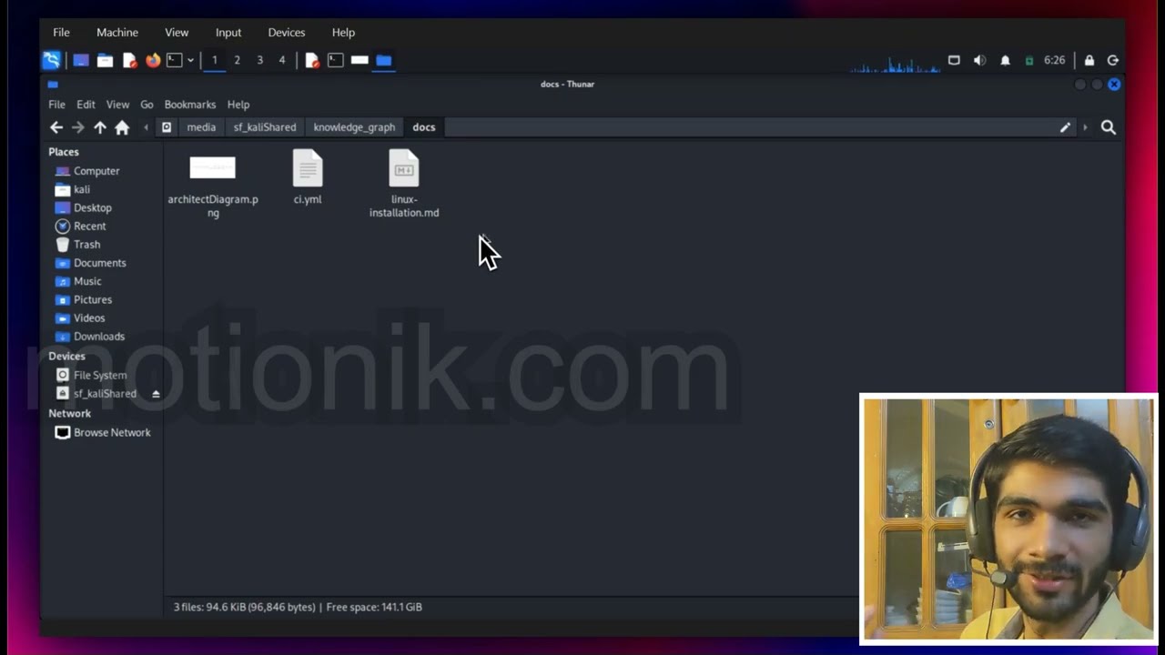Open VirtualBox Devices menu
Image resolution: width=1165 pixels, height=655 pixels.
[x=286, y=32]
